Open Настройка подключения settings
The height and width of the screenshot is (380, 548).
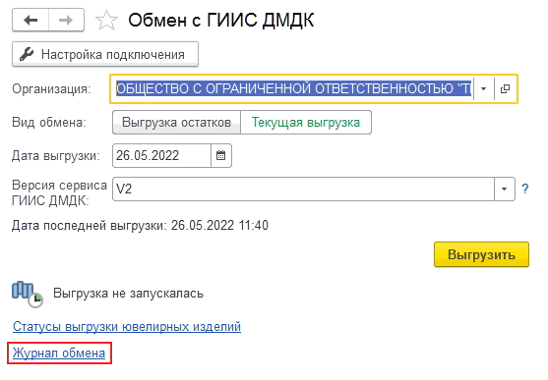pyautogui.click(x=105, y=54)
